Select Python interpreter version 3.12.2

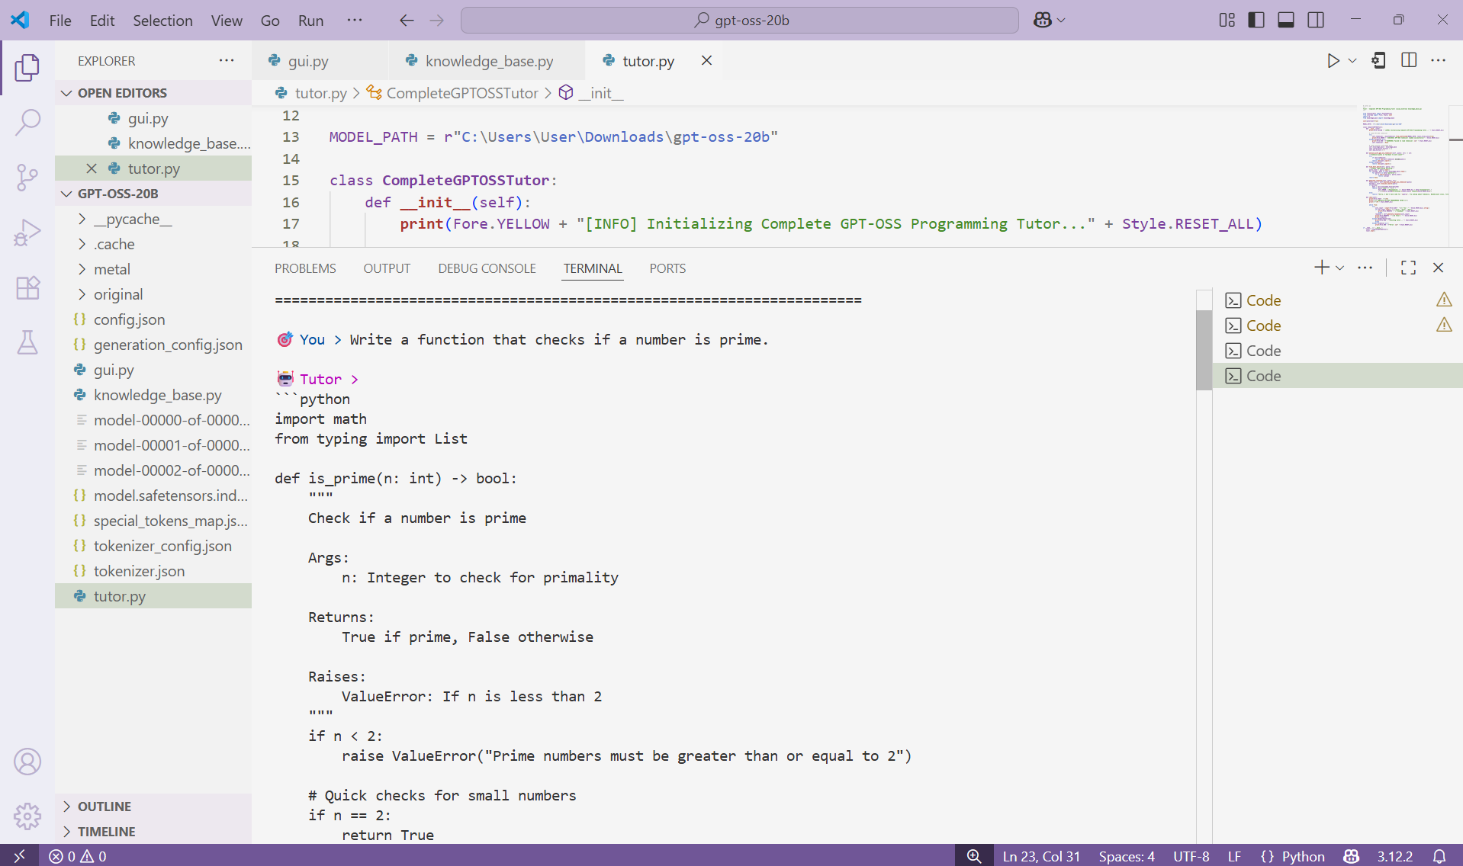[x=1395, y=856]
